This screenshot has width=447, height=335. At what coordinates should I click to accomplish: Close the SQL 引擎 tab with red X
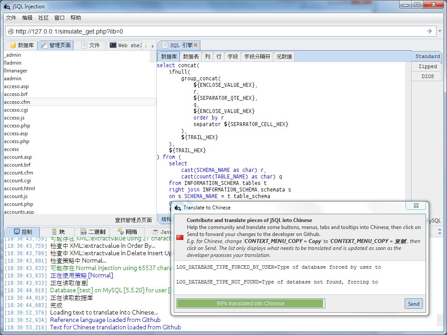click(x=196, y=45)
